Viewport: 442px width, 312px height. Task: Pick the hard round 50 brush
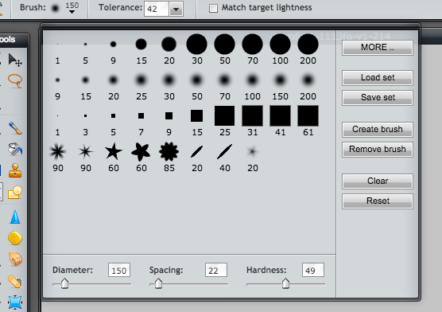click(225, 45)
